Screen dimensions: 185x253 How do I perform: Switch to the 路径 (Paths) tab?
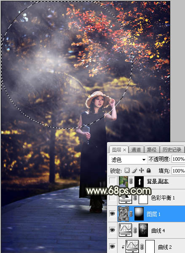tap(151, 150)
